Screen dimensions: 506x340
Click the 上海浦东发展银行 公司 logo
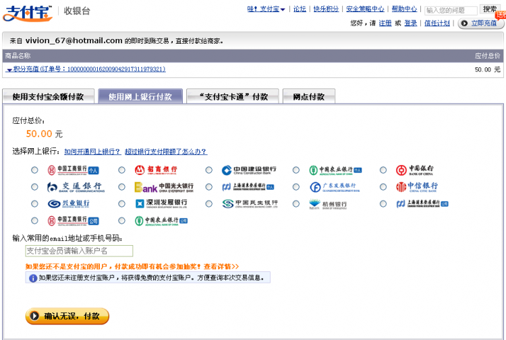click(x=422, y=203)
